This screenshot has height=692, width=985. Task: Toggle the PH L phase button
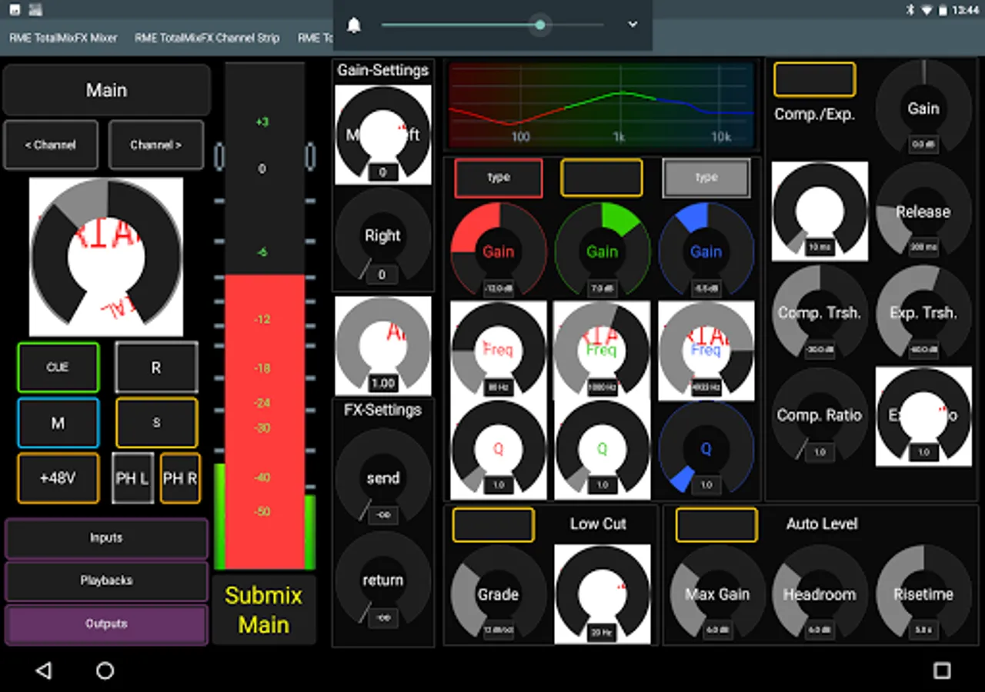click(x=133, y=478)
